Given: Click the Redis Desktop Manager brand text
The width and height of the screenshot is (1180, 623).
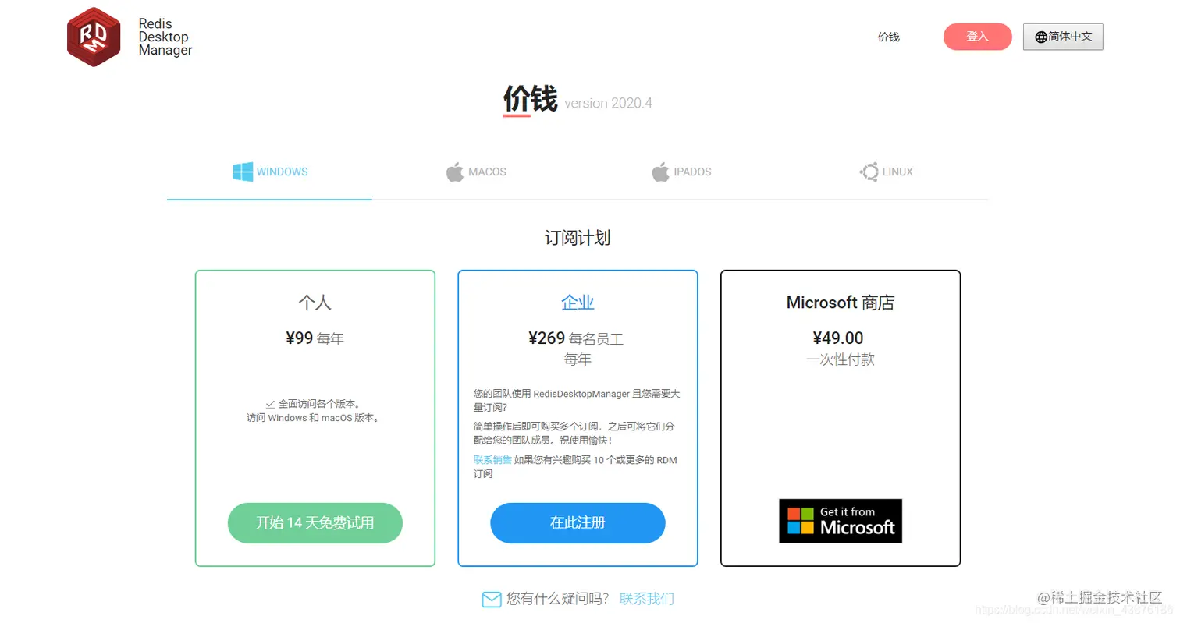Looking at the screenshot, I should point(165,37).
